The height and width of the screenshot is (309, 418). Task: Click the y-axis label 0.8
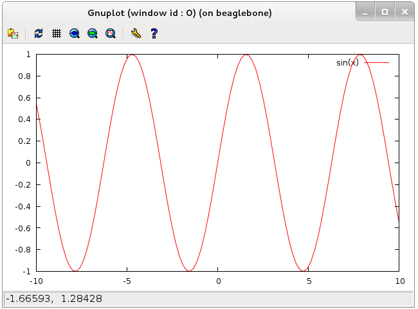pyautogui.click(x=24, y=76)
